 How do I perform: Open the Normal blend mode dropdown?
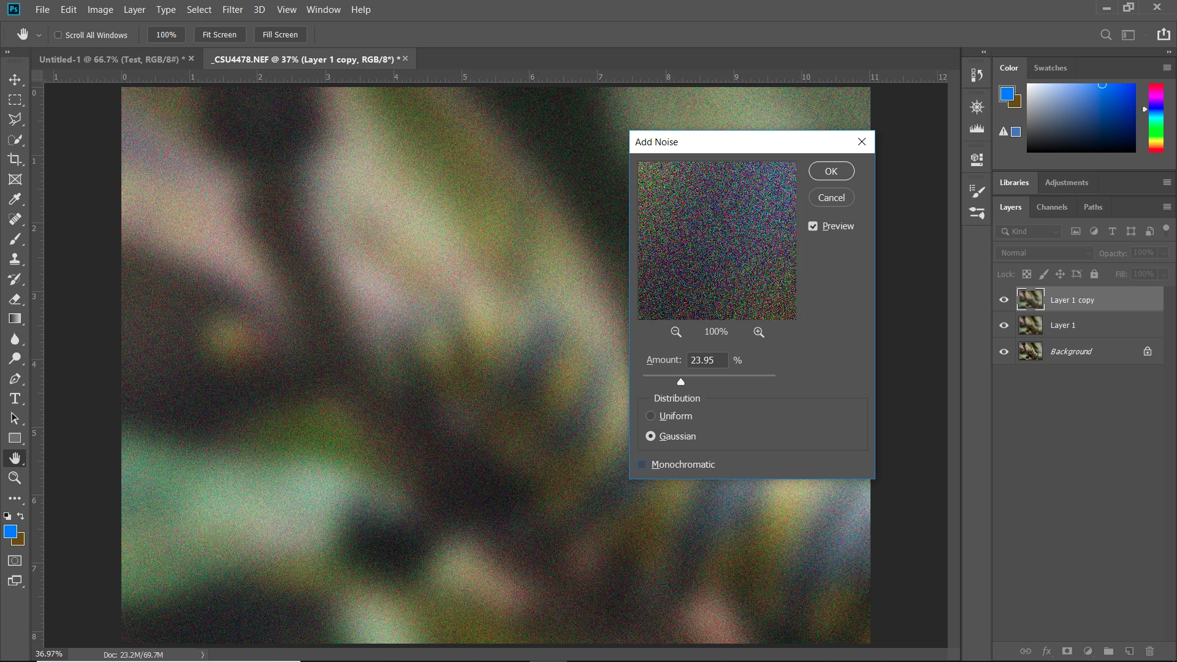point(1045,253)
